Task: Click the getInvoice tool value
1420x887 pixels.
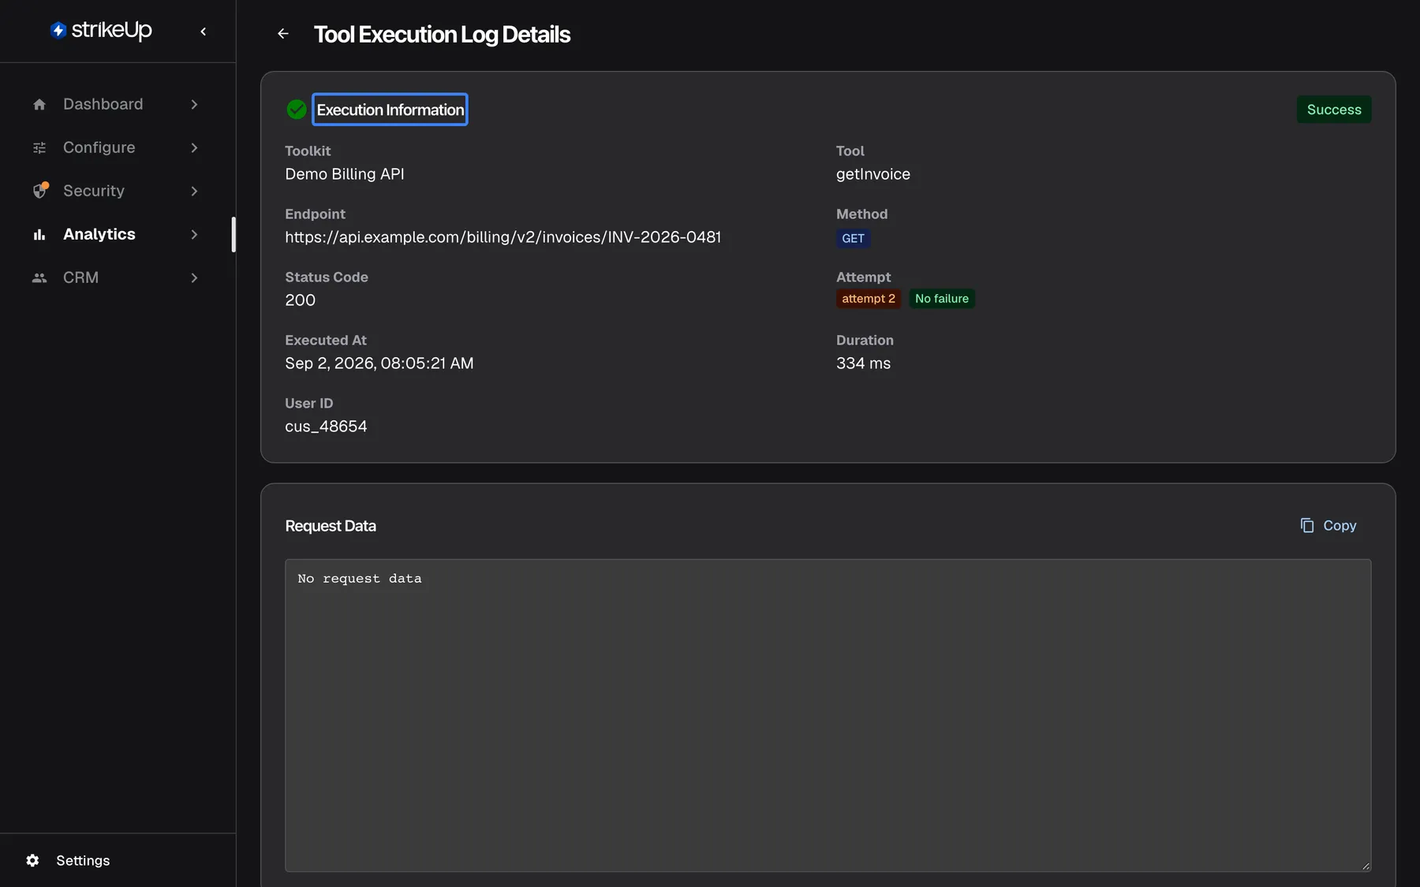Action: coord(873,174)
